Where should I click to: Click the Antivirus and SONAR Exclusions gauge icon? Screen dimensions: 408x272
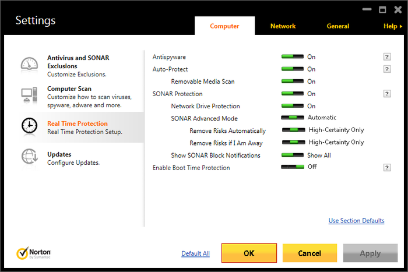pyautogui.click(x=29, y=64)
